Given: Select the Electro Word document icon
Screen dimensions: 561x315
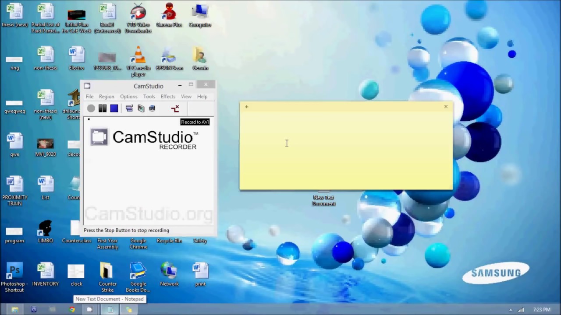Looking at the screenshot, I should pyautogui.click(x=76, y=59).
